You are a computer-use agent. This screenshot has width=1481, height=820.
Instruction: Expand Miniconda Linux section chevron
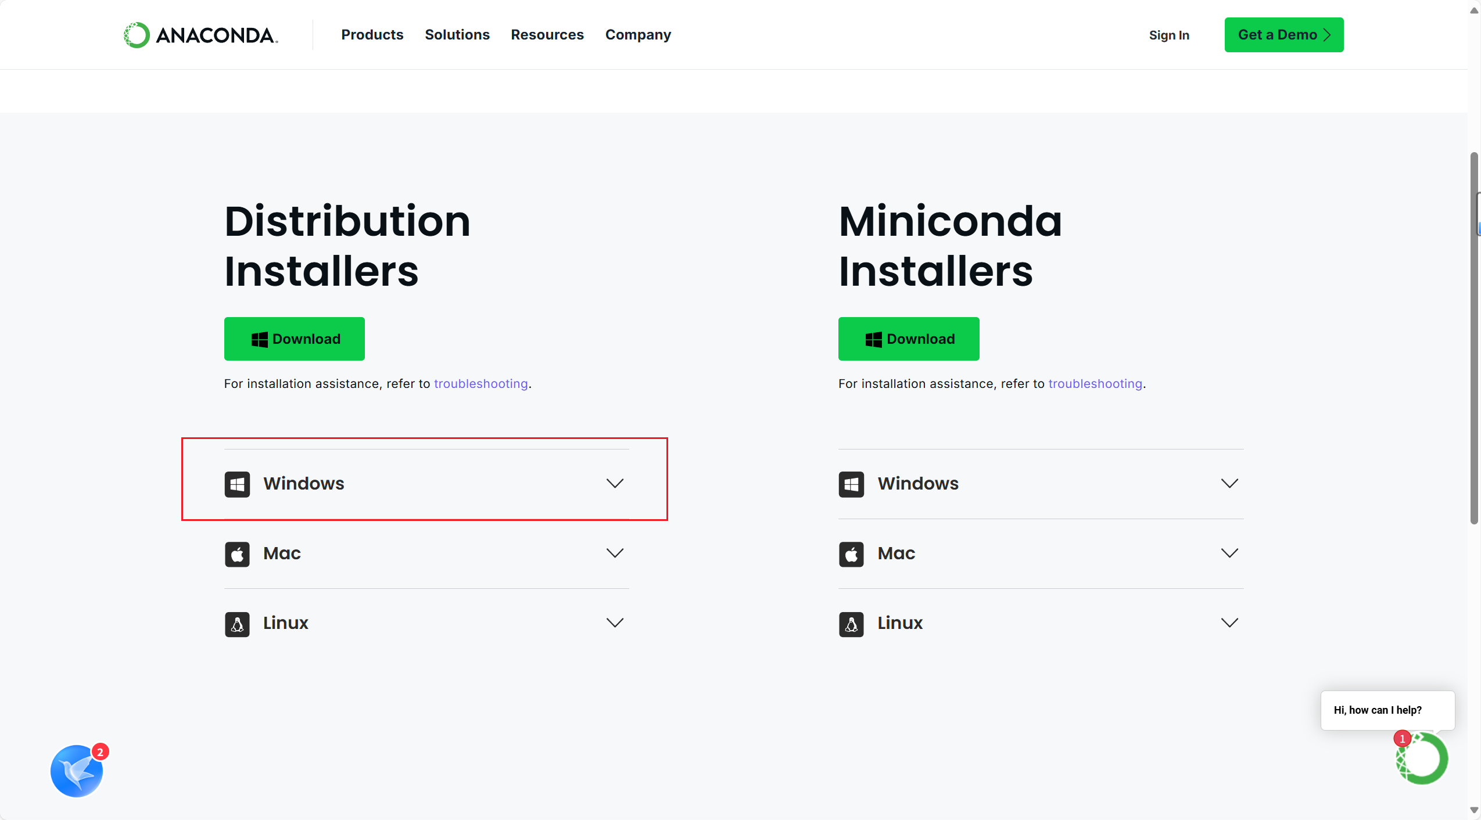[1229, 623]
